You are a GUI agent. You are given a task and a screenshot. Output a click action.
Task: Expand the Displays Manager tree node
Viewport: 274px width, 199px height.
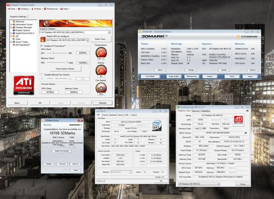(x=11, y=27)
